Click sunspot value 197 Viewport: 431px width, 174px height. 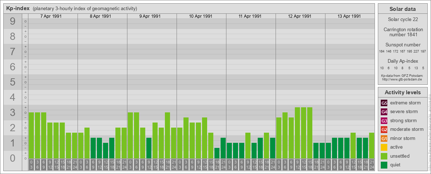[x=424, y=51]
